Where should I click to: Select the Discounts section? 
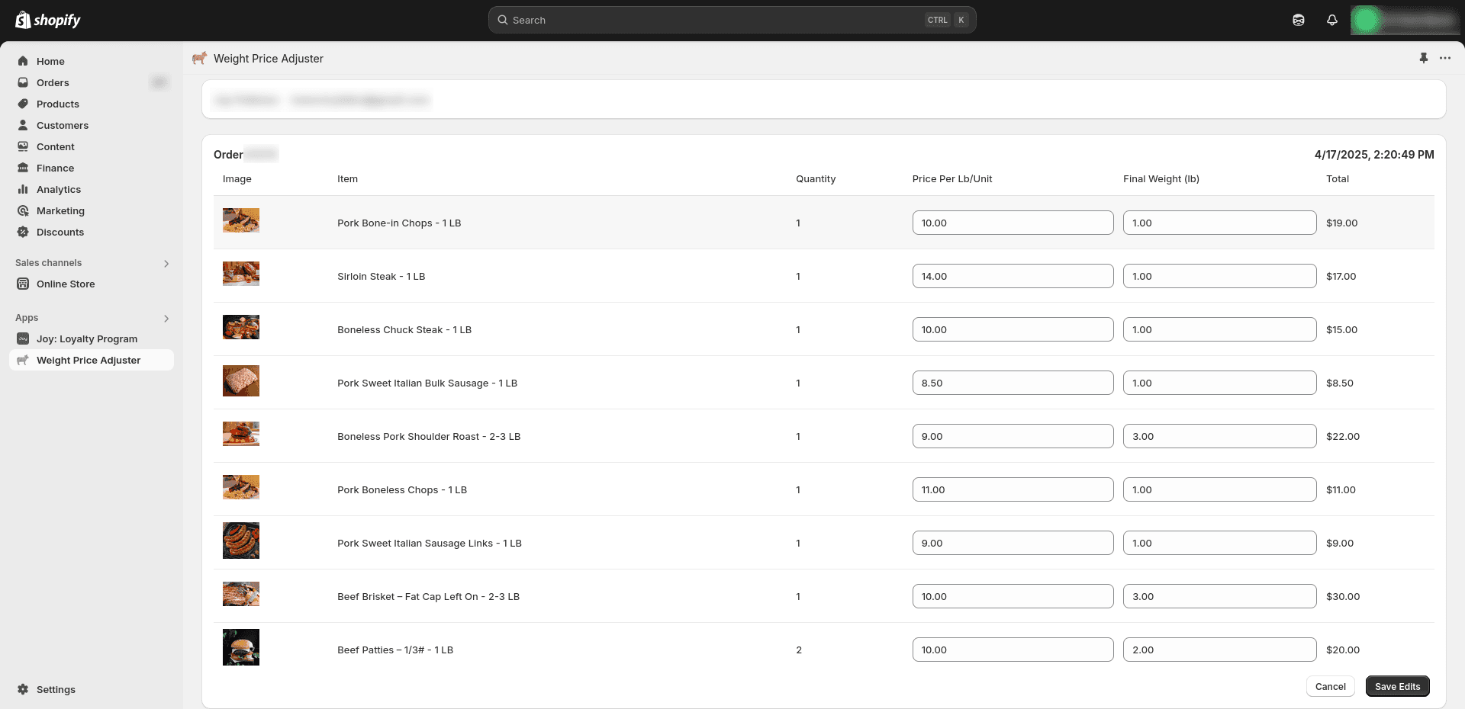pyautogui.click(x=60, y=232)
